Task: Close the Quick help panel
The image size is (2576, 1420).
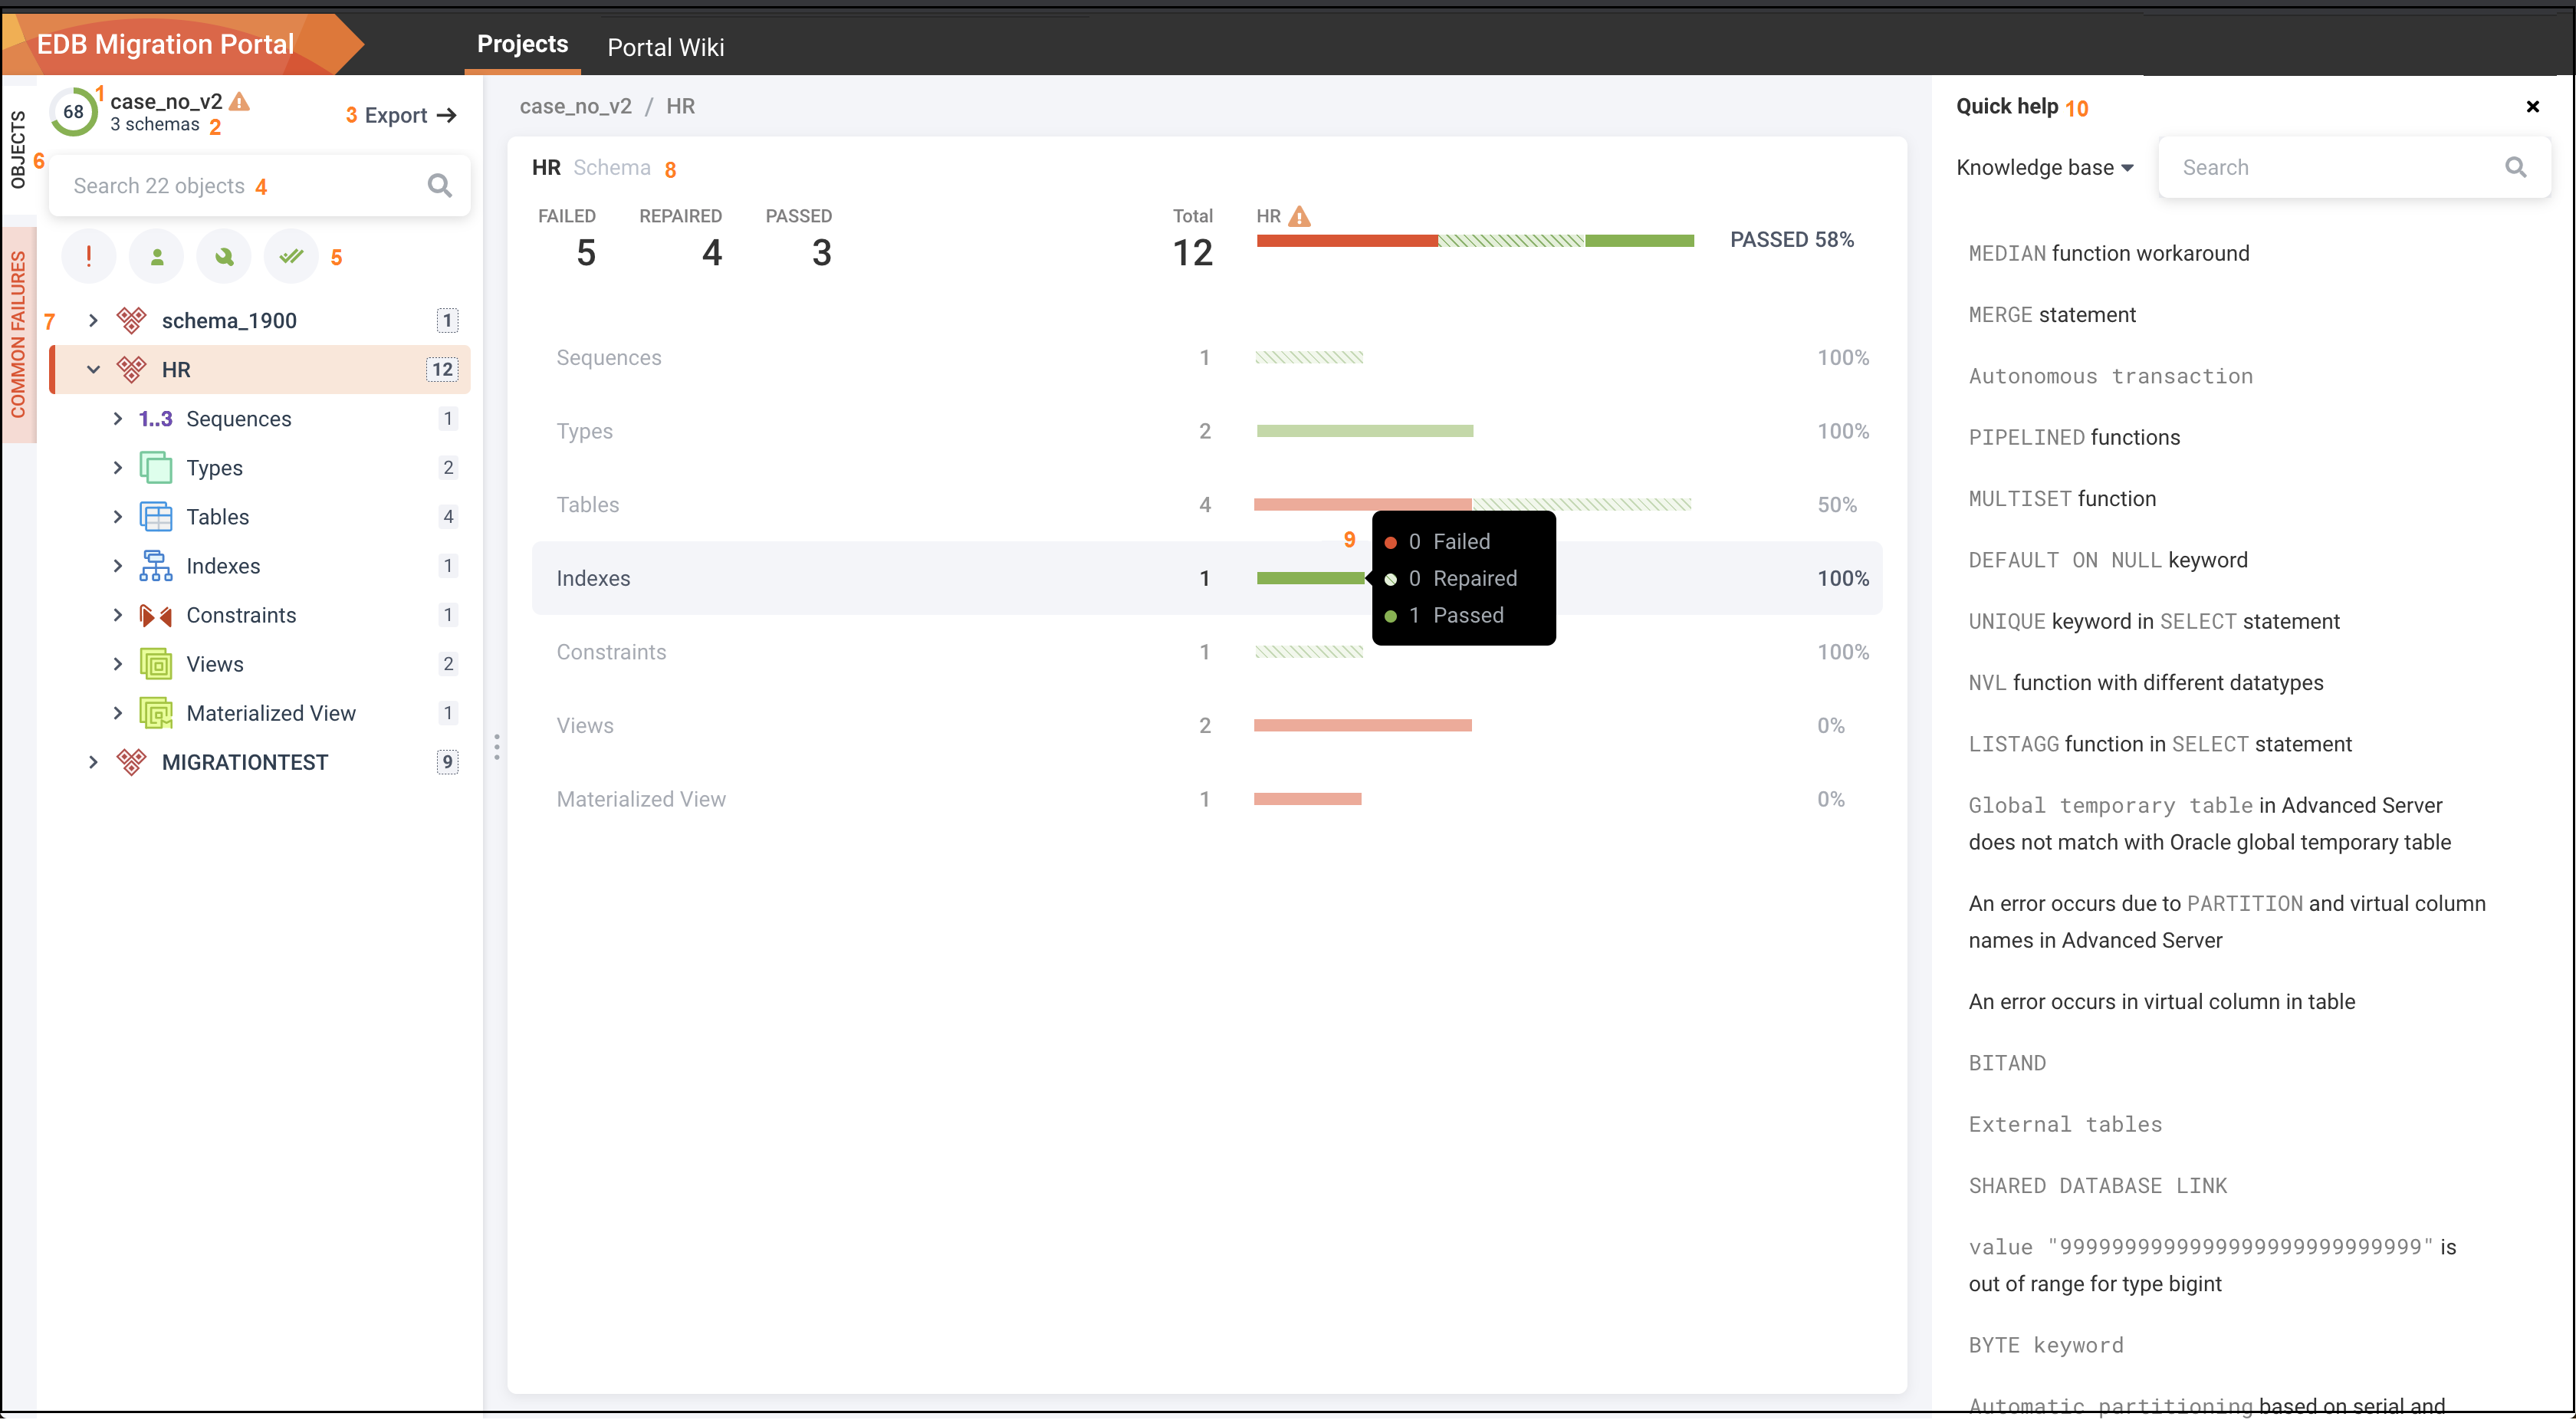Action: coord(2532,106)
